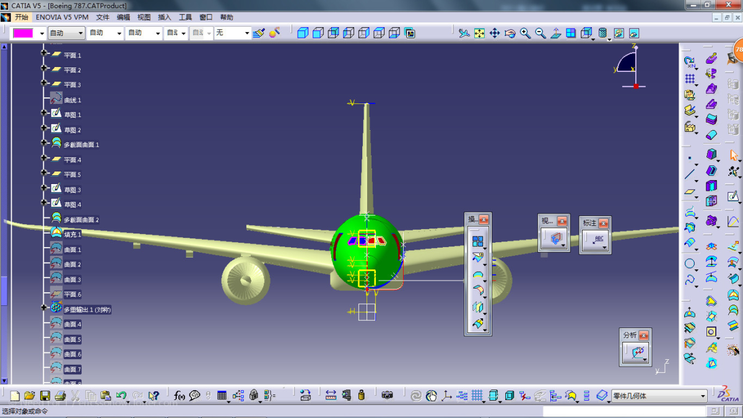The image size is (743, 418).
Task: Activate the Pan view tool
Action: (x=495, y=33)
